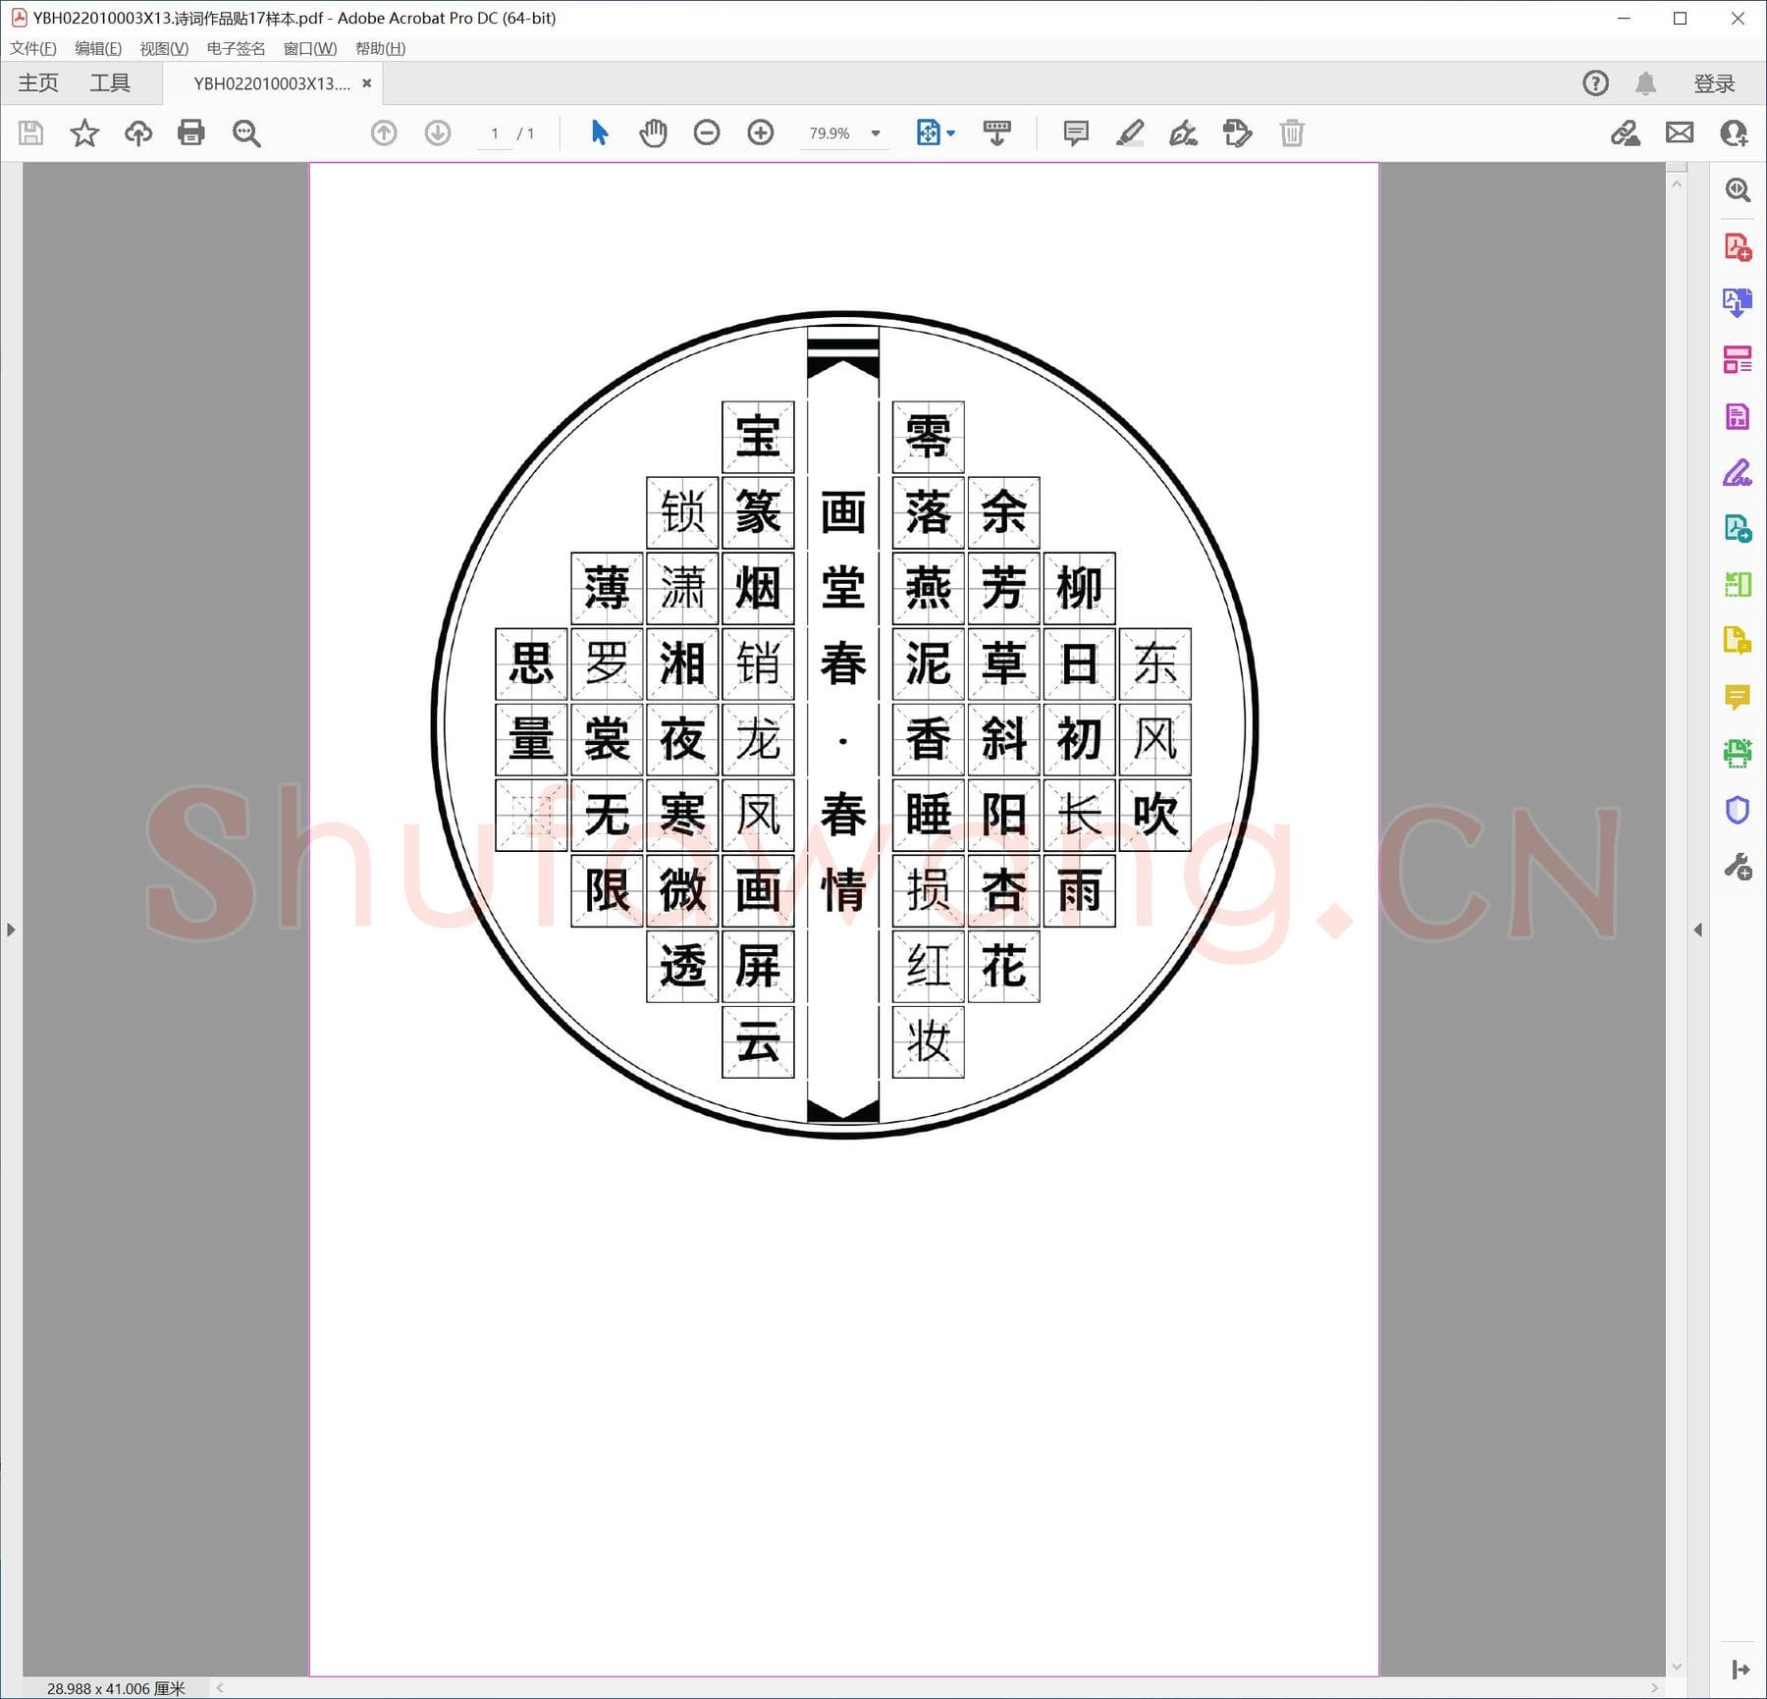Send file by email envelope icon

(1680, 133)
